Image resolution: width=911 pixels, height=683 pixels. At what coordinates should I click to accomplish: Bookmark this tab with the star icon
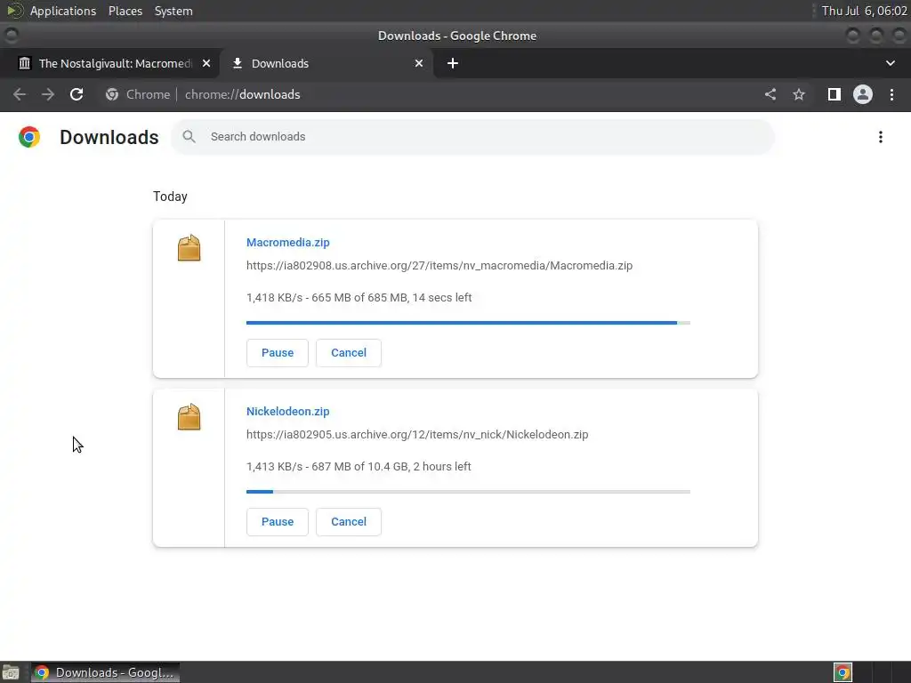(799, 94)
